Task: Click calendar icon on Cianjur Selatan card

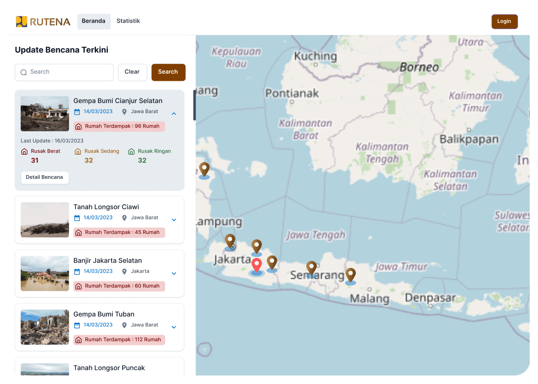Action: [77, 112]
